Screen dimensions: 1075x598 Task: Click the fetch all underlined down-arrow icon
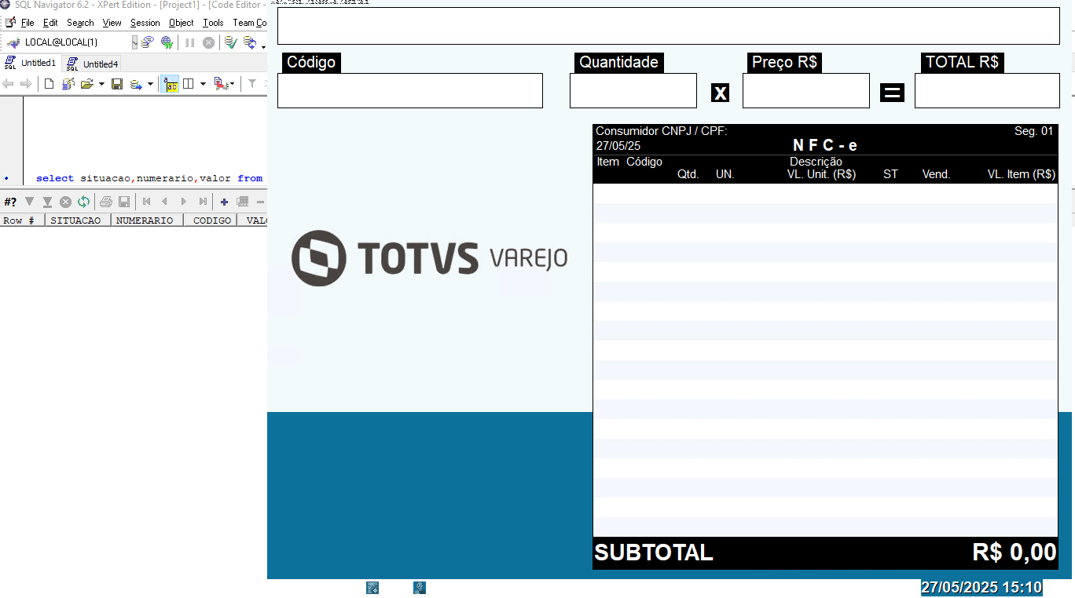pos(47,202)
